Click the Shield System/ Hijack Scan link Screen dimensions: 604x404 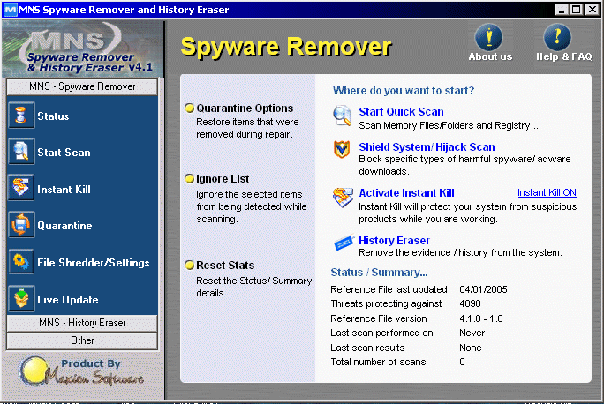pyautogui.click(x=427, y=147)
